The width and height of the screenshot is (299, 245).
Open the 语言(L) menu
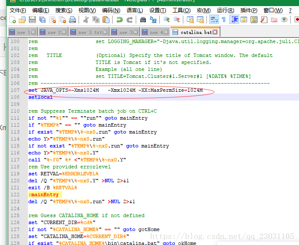tap(134, 10)
